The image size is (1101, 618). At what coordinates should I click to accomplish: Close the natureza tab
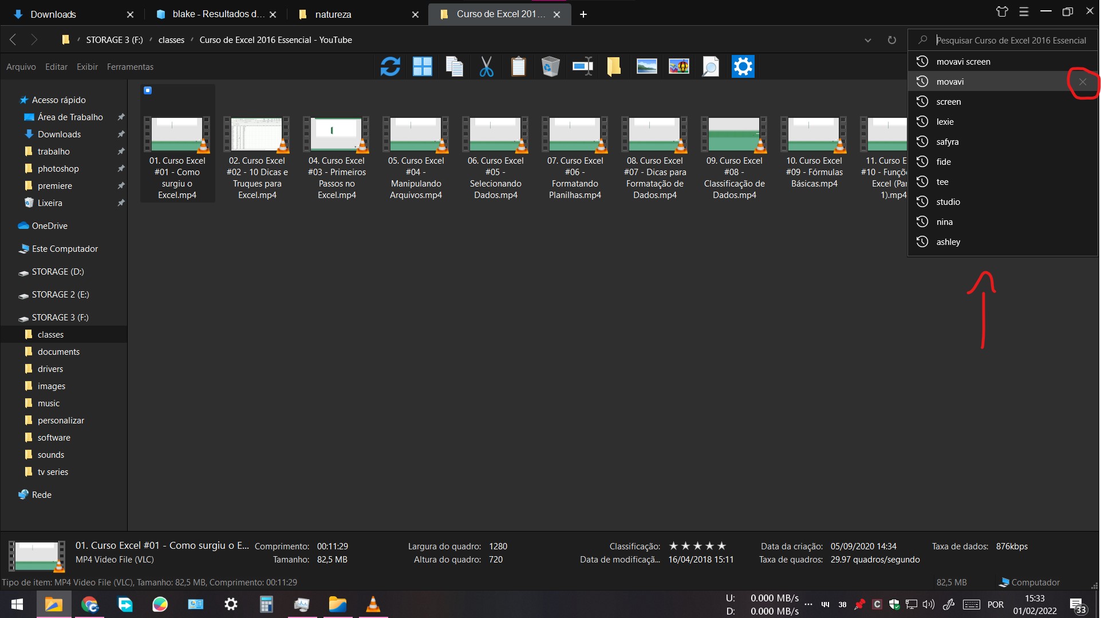(x=415, y=15)
